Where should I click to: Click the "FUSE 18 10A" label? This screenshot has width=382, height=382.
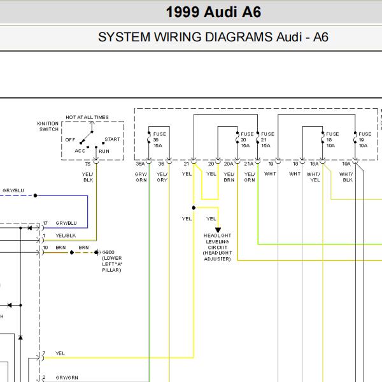tap(332, 140)
